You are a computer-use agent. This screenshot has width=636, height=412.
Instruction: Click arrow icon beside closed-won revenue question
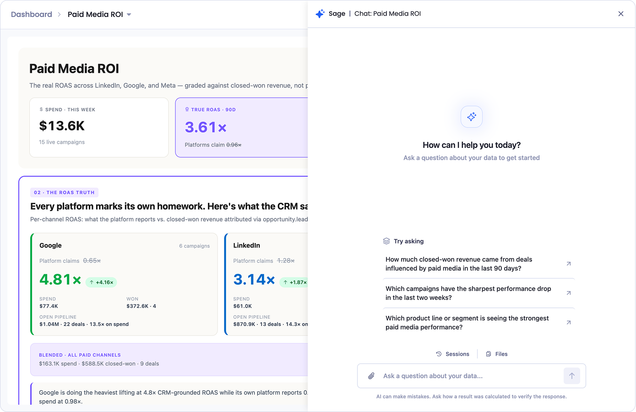(569, 264)
